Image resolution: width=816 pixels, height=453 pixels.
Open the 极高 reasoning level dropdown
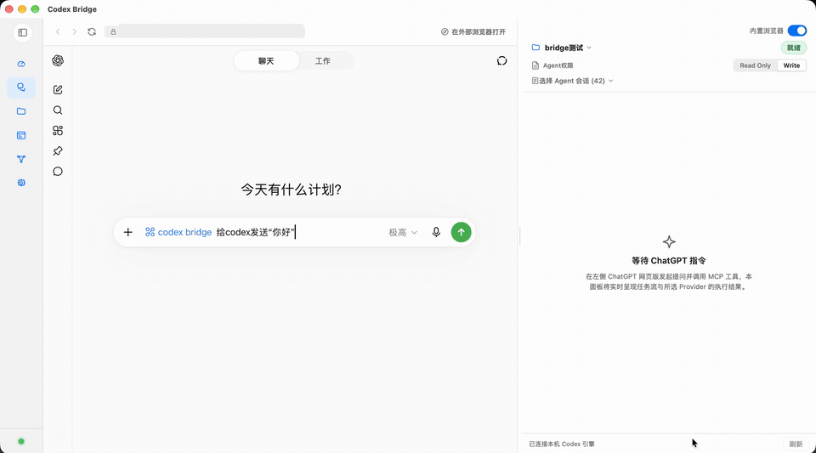point(403,233)
